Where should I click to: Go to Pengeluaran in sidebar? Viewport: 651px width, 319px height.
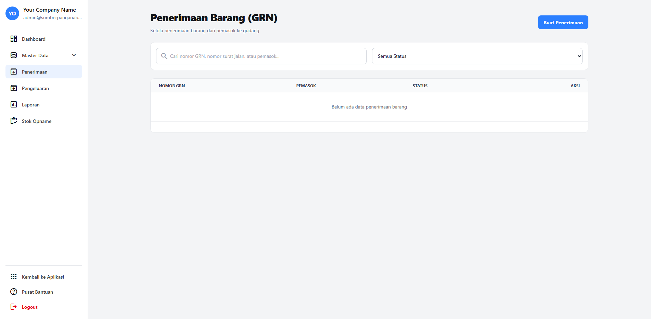pyautogui.click(x=35, y=88)
